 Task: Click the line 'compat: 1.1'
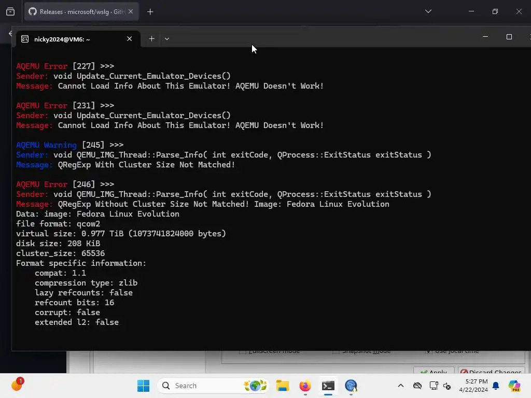pos(60,273)
